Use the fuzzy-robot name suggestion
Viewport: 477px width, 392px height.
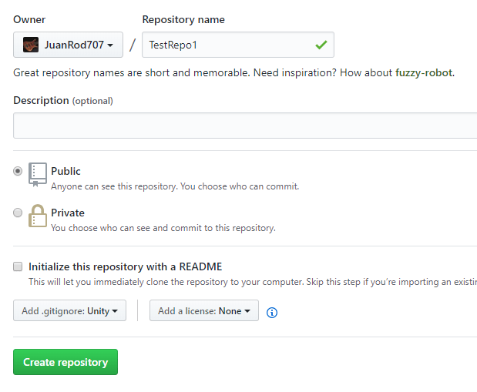pos(424,73)
